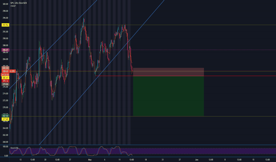Select the red stop-loss zone of short position
This screenshot has height=162, width=276.
[x=169, y=72]
